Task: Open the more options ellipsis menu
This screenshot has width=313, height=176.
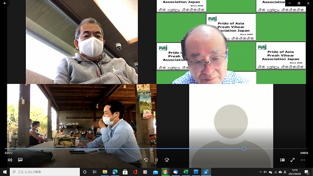Action: coord(303,160)
